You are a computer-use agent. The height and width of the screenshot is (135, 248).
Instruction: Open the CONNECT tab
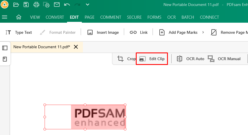pyautogui.click(x=209, y=17)
